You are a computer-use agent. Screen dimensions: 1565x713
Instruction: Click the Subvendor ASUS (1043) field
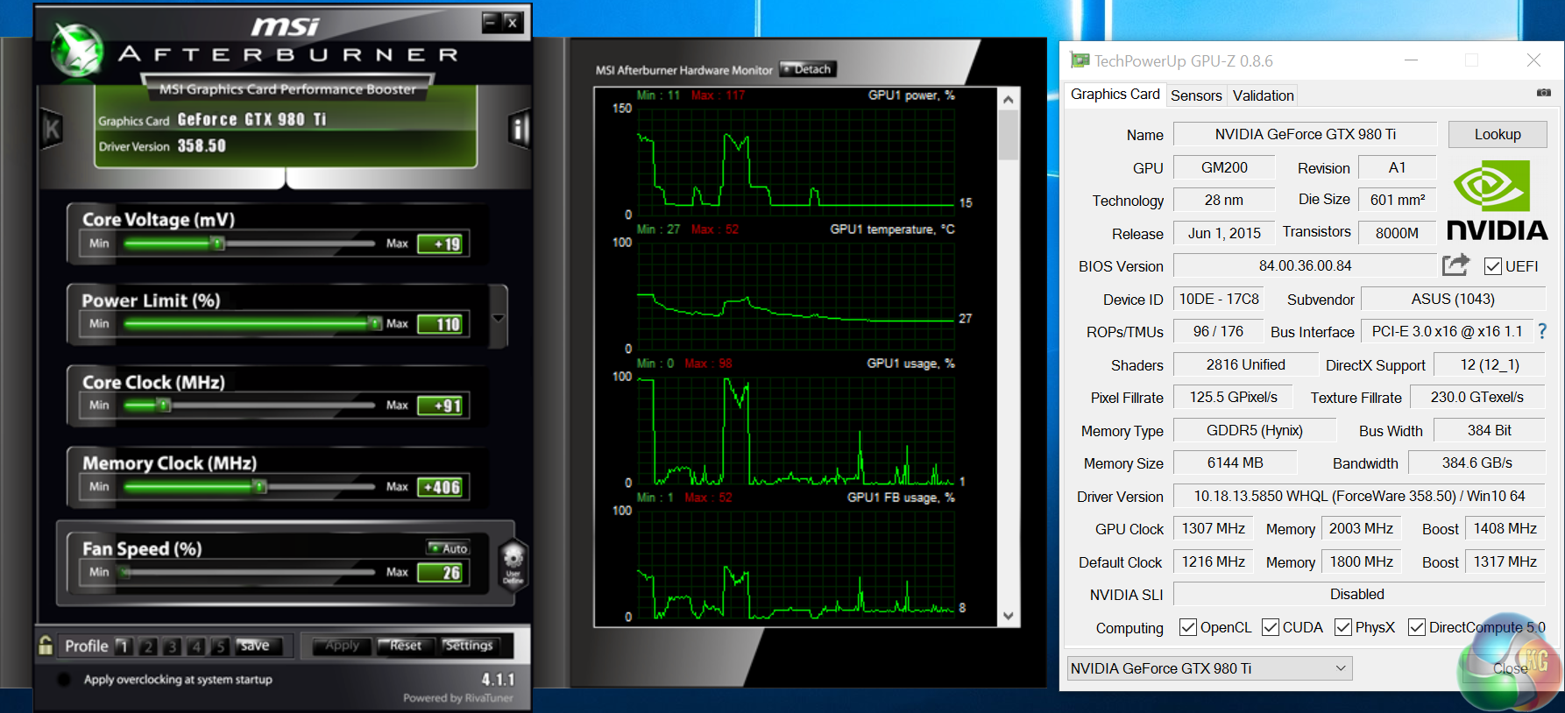point(1453,299)
